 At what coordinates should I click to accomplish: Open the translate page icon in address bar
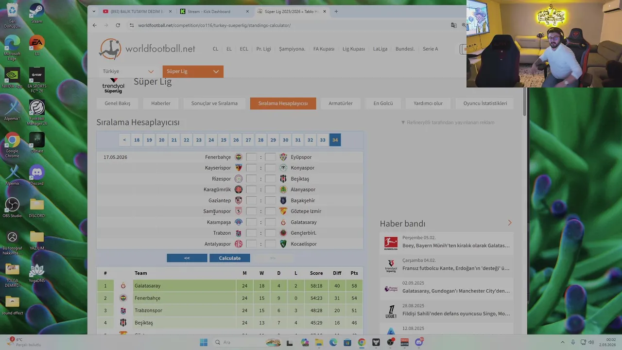pos(453,25)
